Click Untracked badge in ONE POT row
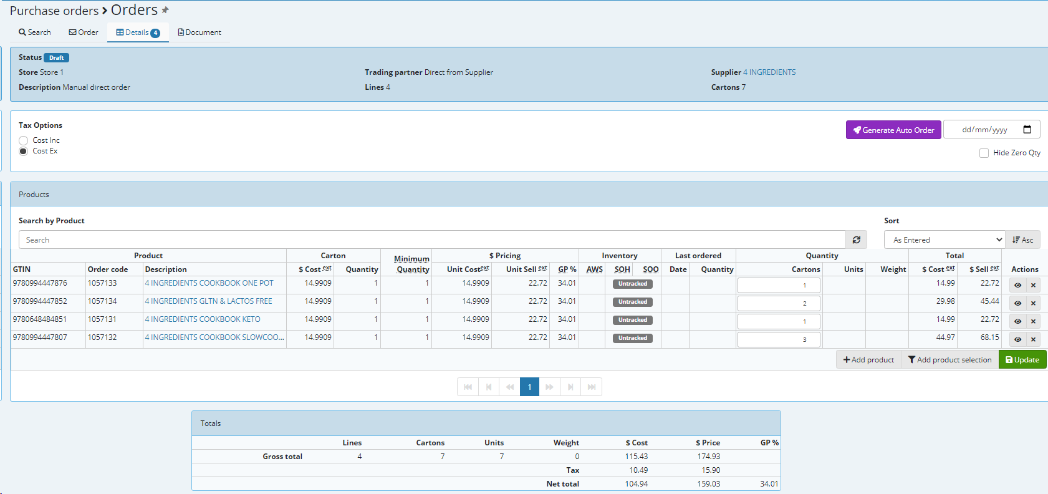Viewport: 1048px width, 494px height. (633, 284)
